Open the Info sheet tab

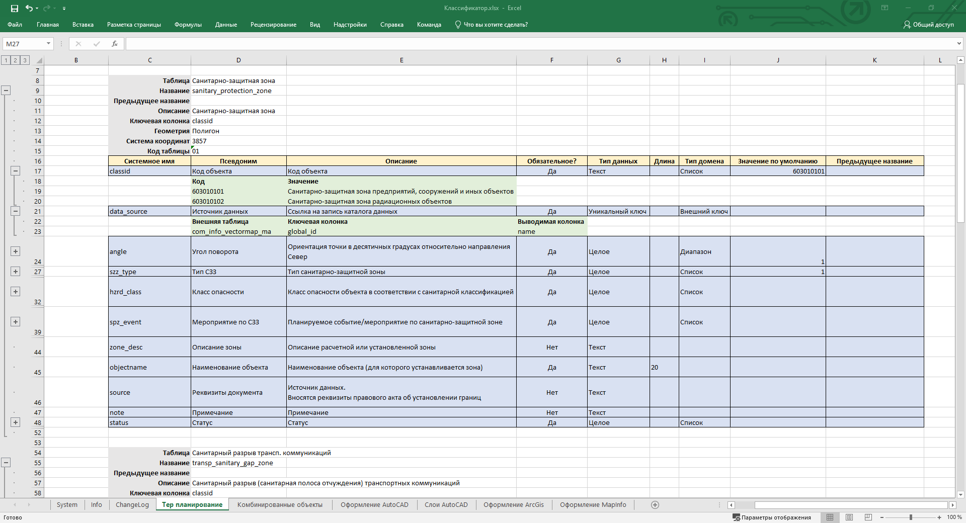(x=97, y=505)
